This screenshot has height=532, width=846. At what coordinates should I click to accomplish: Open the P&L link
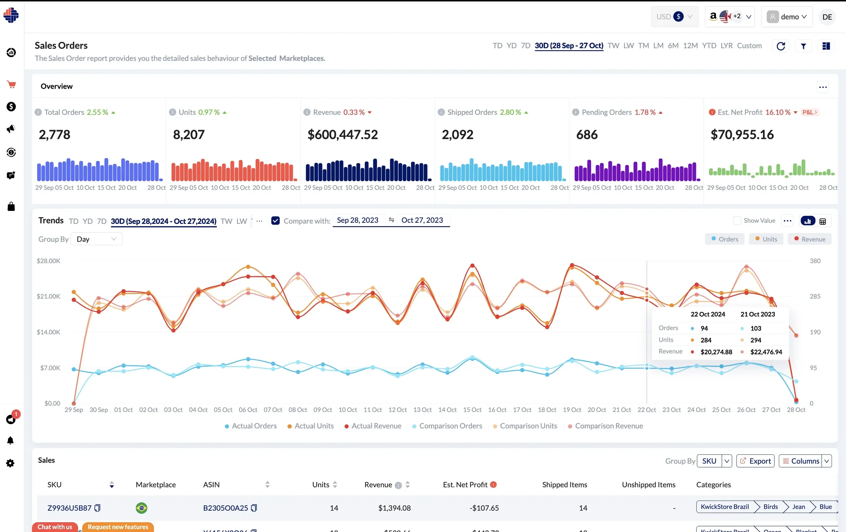(810, 112)
